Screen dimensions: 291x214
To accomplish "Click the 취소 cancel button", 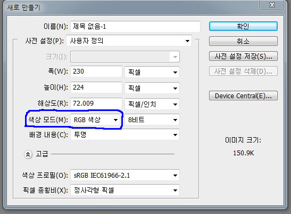I will coord(243,41).
